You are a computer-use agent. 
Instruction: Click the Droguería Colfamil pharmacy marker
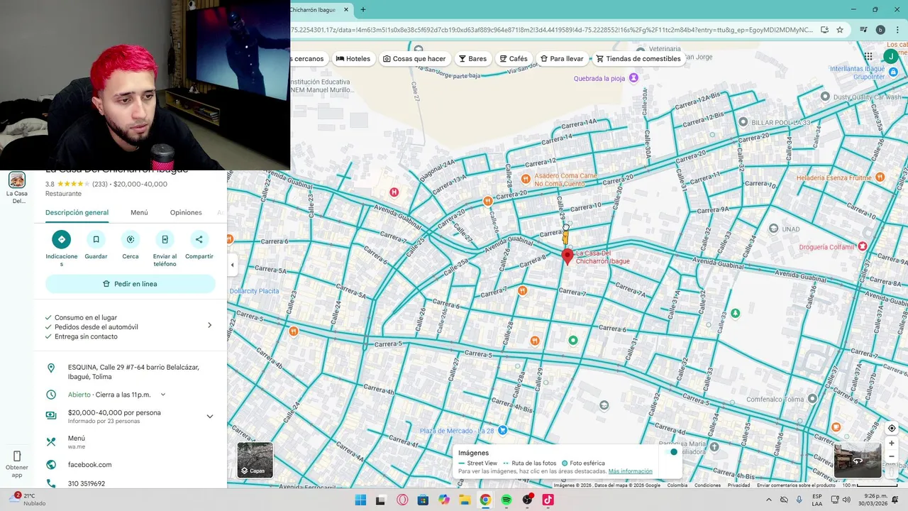click(x=862, y=246)
